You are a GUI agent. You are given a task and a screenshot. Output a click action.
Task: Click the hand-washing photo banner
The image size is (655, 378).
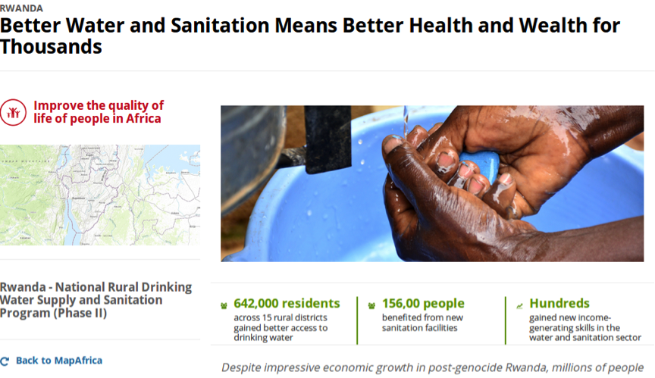point(432,183)
